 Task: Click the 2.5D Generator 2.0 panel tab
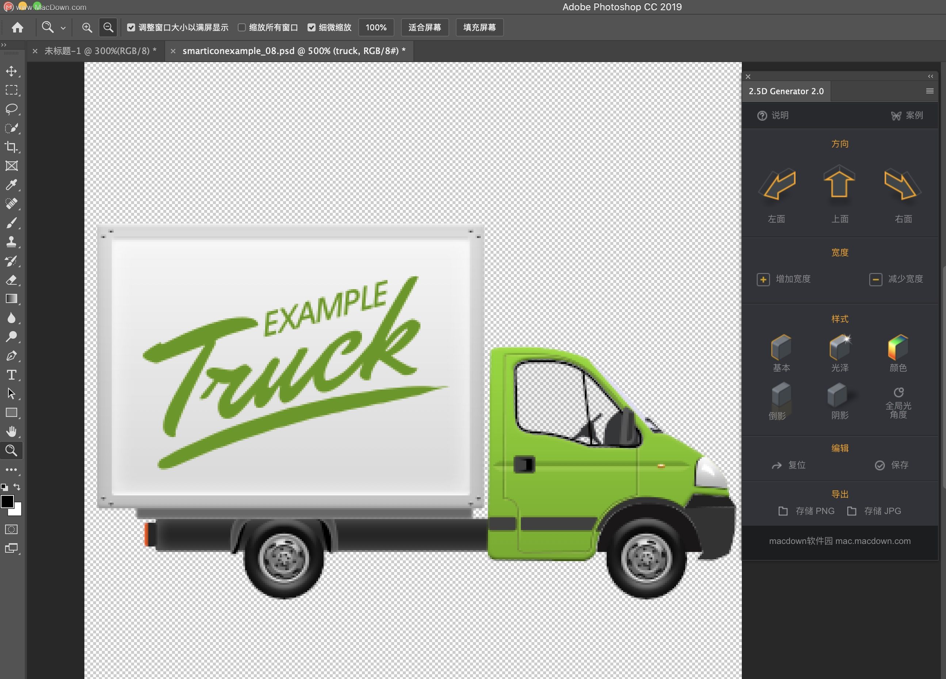coord(786,91)
